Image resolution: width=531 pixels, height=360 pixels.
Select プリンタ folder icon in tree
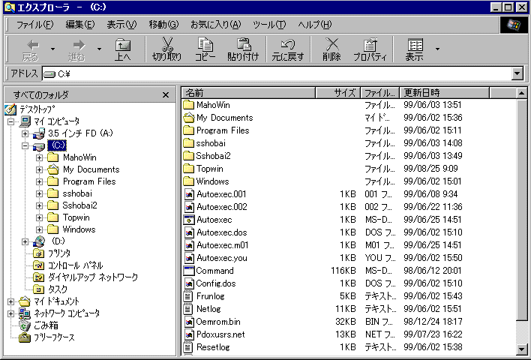pos(38,253)
